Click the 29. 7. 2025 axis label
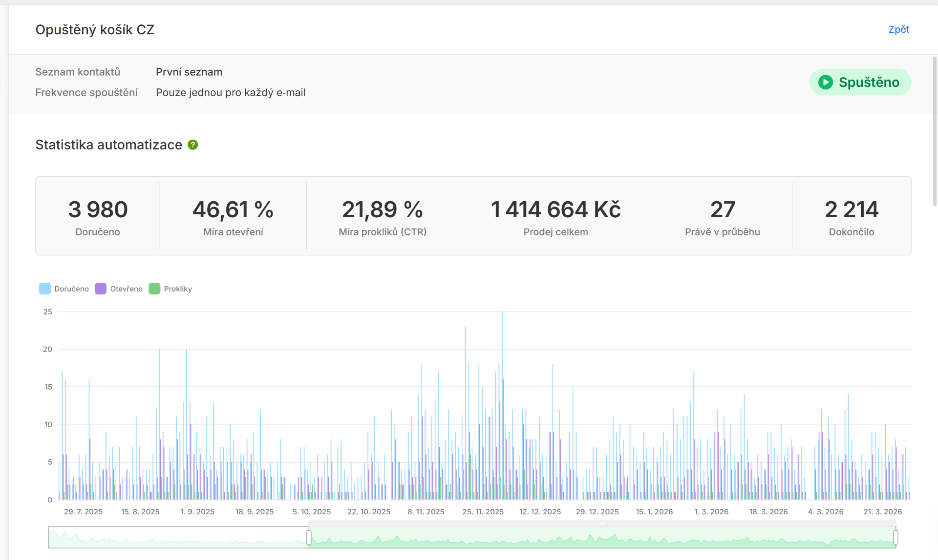Viewport: 938px width, 560px height. 83,512
